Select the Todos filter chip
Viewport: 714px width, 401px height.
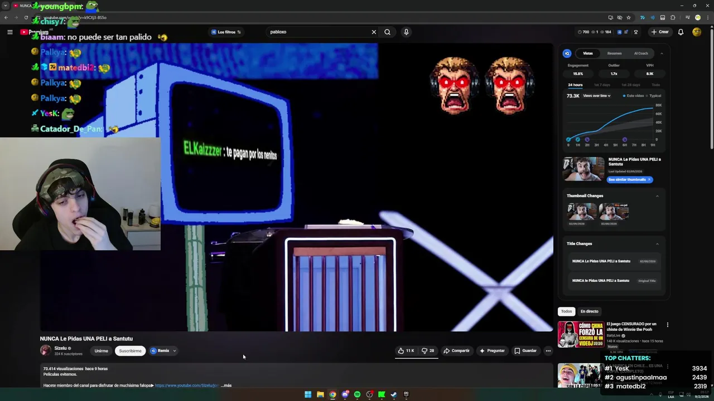tap(566, 311)
